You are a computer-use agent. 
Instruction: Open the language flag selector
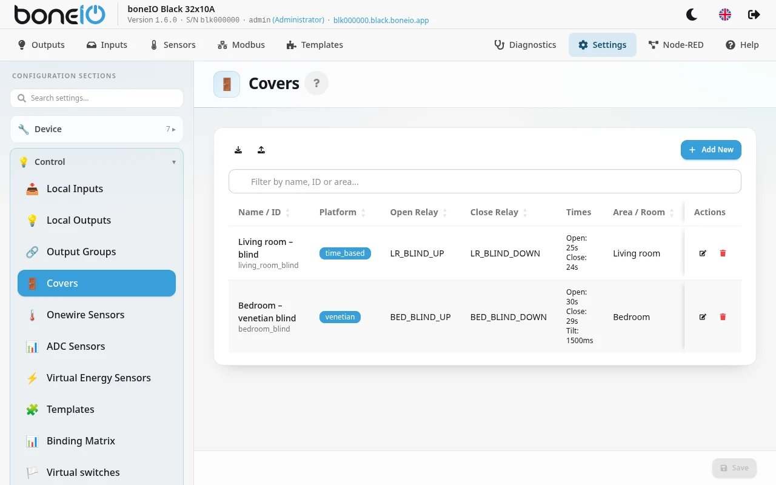(725, 15)
